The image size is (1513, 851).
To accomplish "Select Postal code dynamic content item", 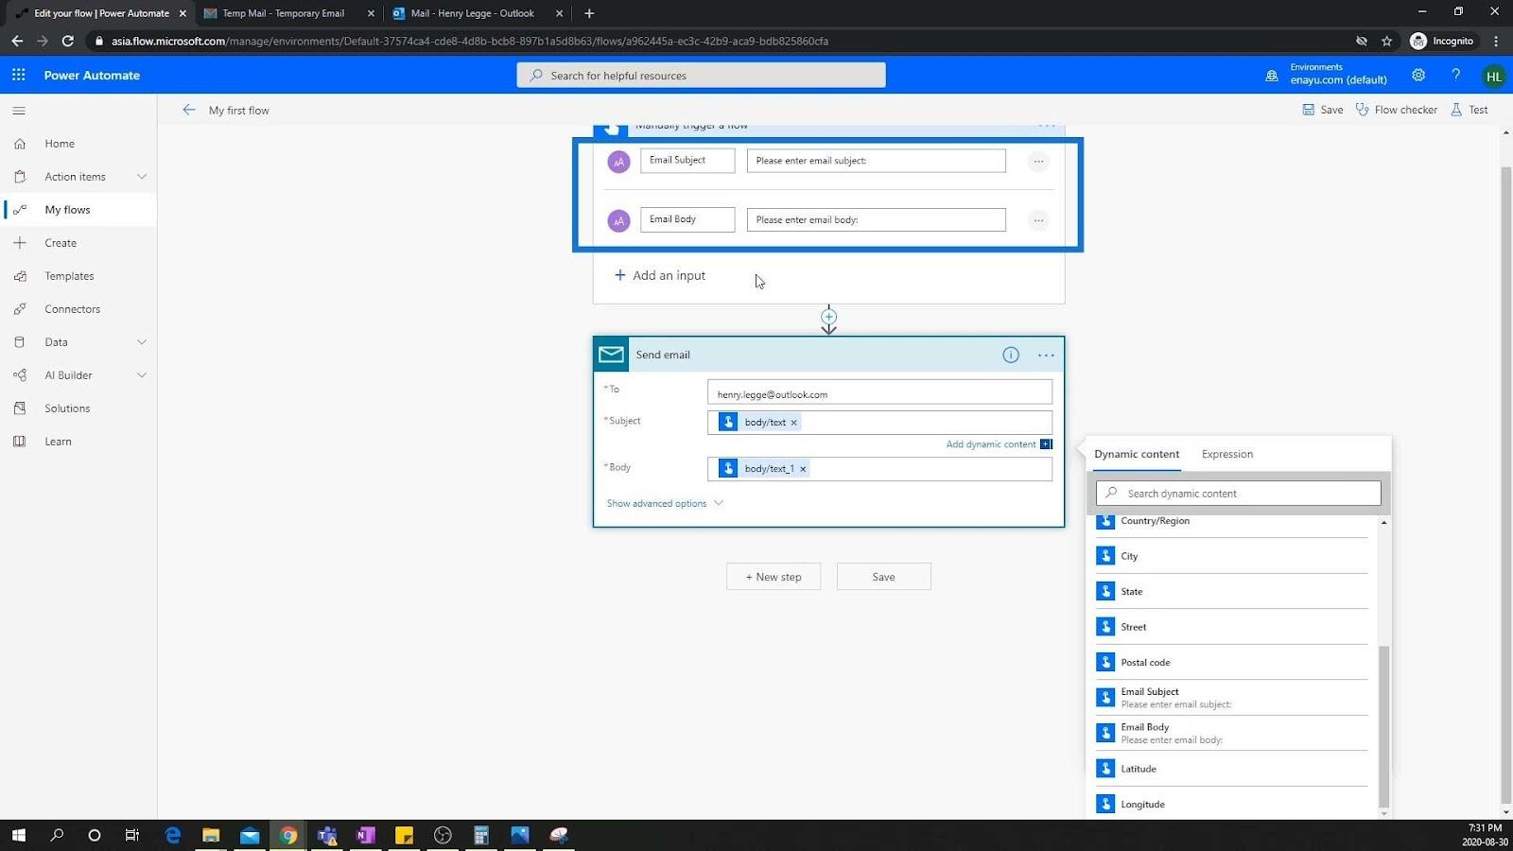I will (x=1232, y=662).
